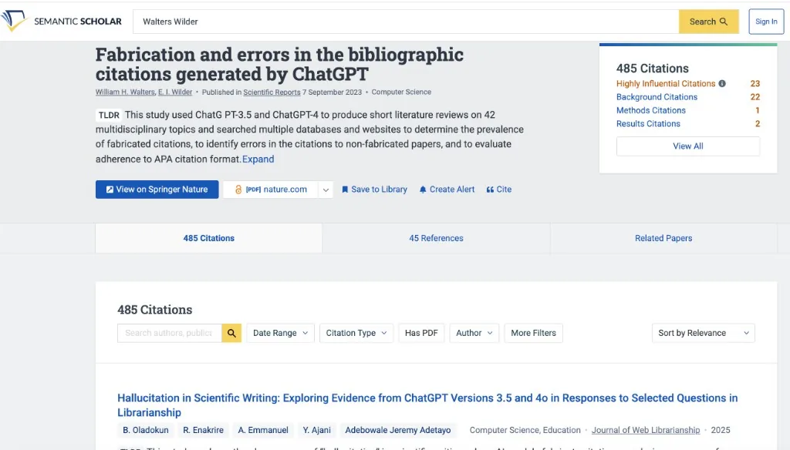Toggle the Has PDF filter

(421, 333)
